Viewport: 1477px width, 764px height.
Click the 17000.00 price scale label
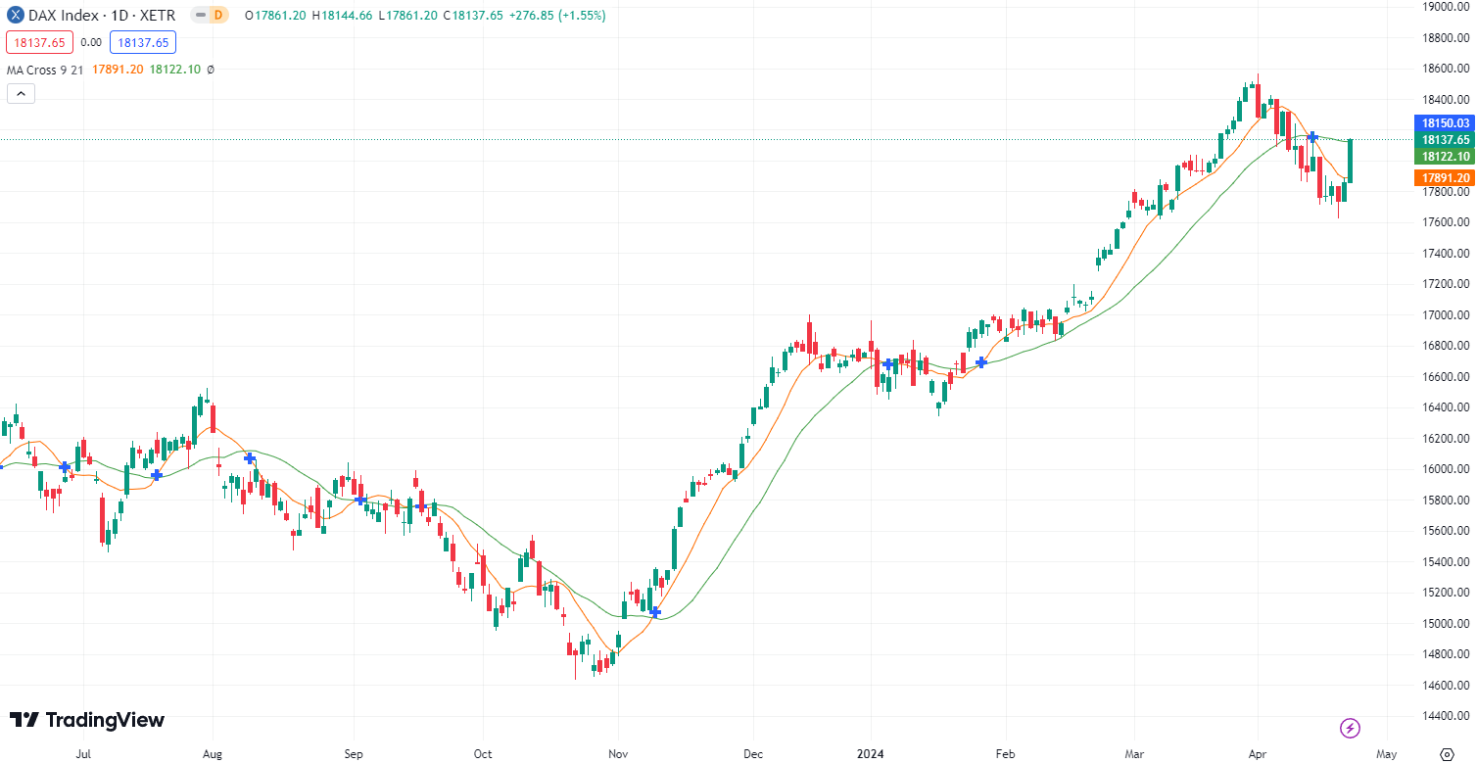click(x=1445, y=315)
